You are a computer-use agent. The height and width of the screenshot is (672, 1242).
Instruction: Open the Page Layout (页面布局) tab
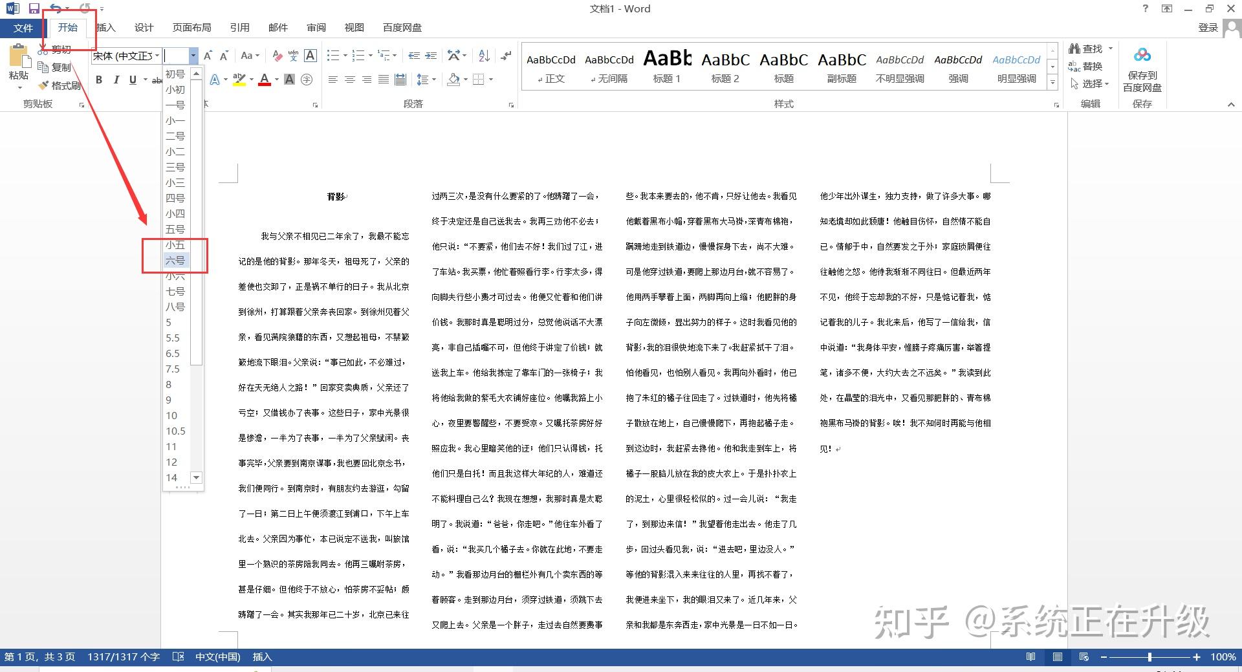click(191, 27)
